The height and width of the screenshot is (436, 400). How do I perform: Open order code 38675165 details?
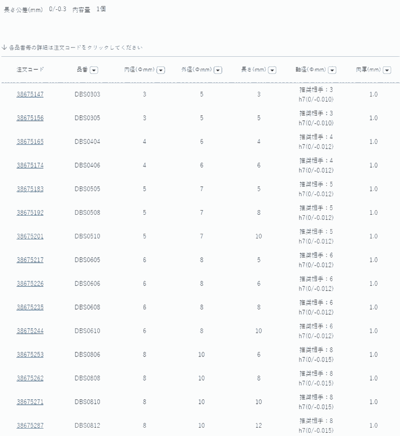30,142
